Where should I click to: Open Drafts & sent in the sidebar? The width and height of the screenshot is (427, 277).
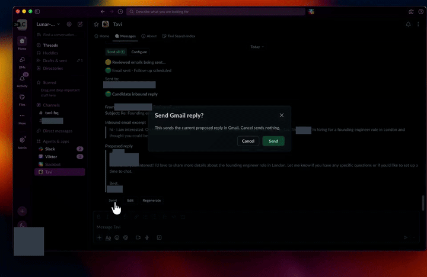coord(60,60)
